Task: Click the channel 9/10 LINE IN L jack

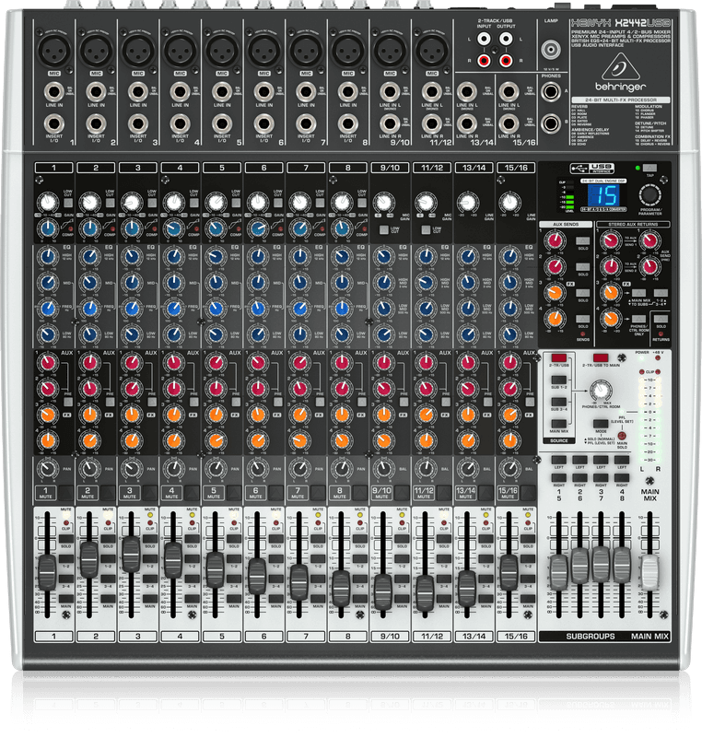Action: pos(390,92)
